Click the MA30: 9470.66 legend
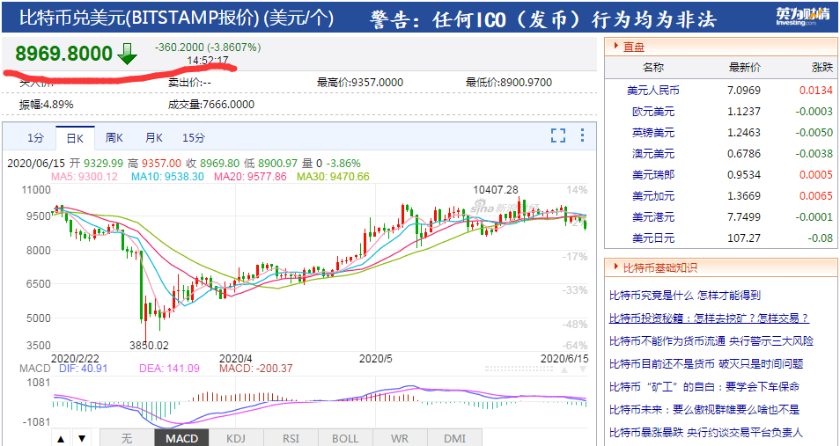The width and height of the screenshot is (840, 446). coord(333,176)
